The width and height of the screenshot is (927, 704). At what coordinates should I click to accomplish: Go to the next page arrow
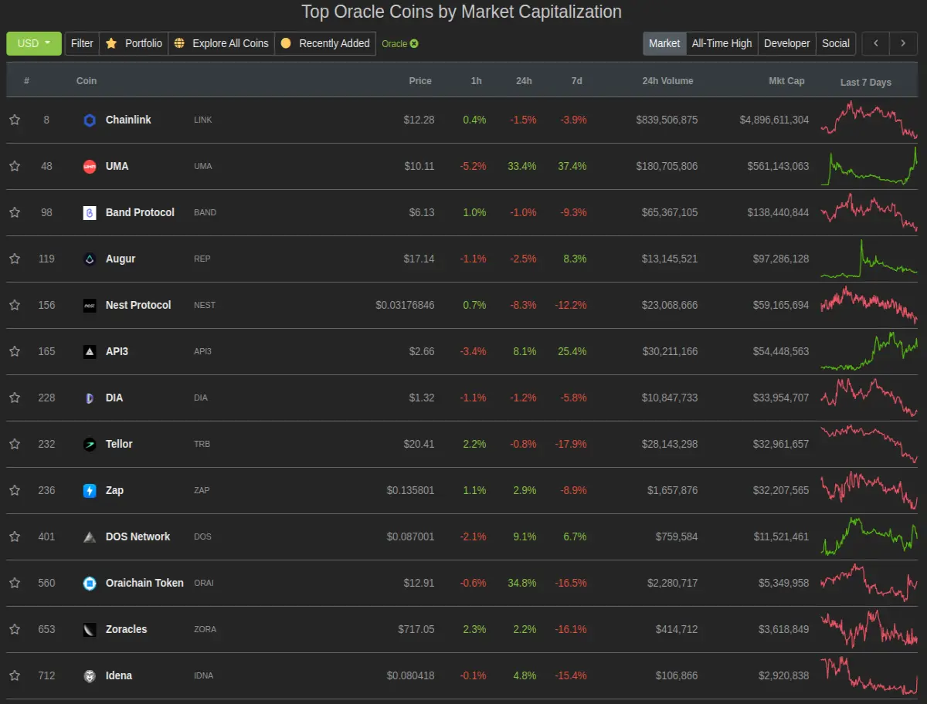tap(903, 43)
